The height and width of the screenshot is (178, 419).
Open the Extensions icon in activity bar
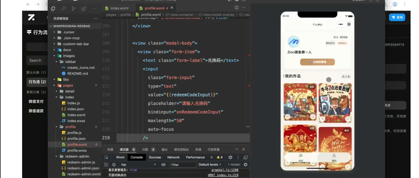(x=84, y=8)
